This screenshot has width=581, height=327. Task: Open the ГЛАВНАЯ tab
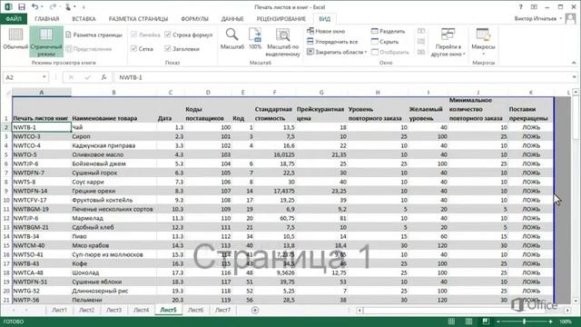pyautogui.click(x=47, y=19)
